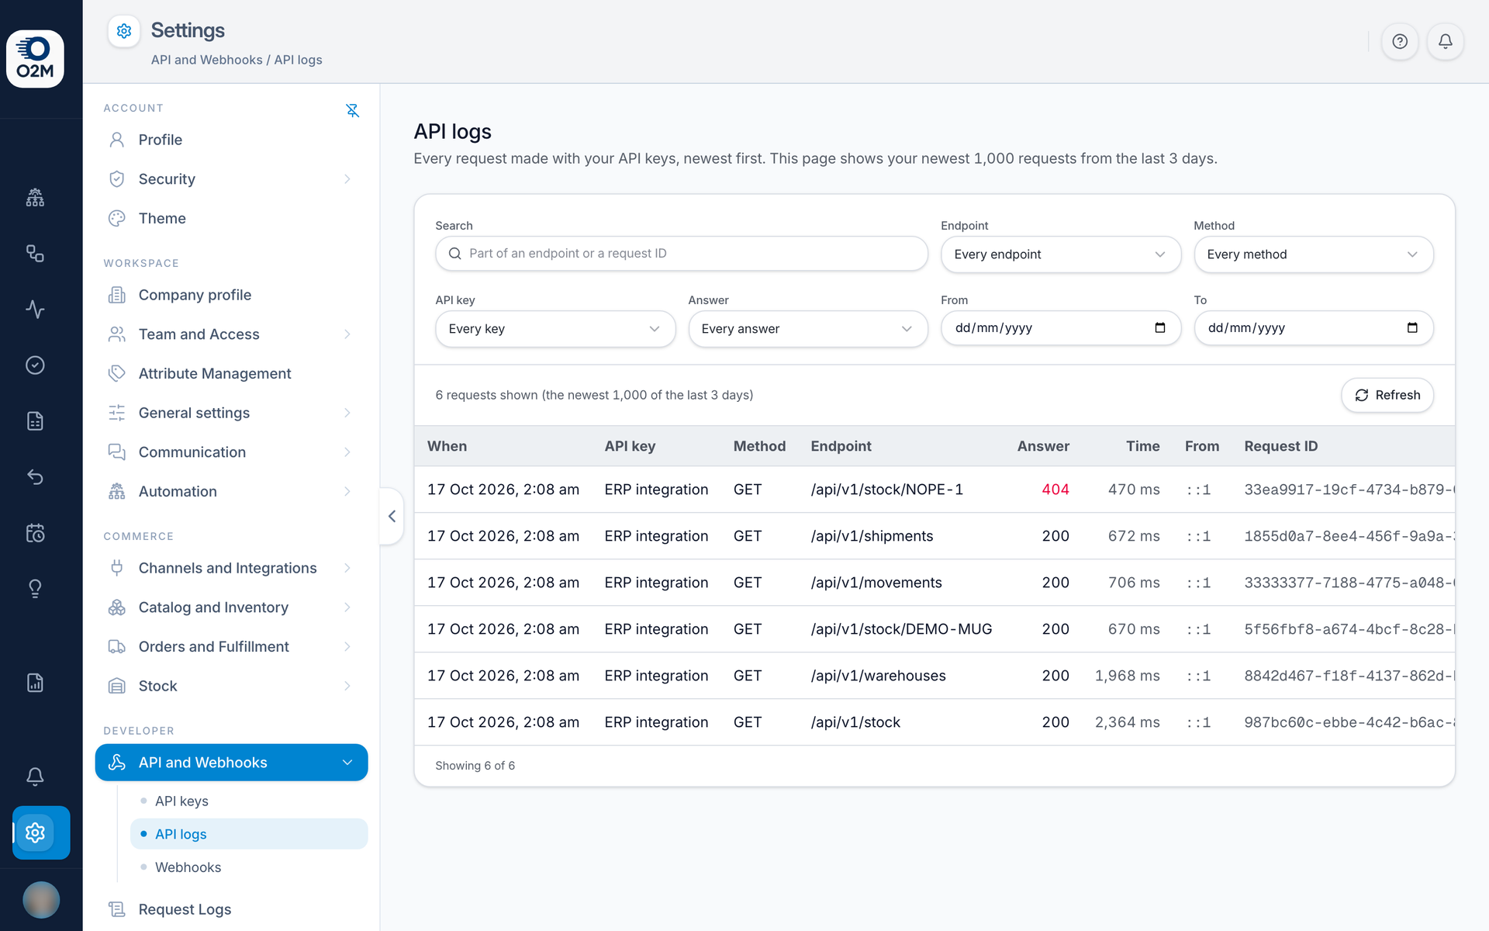Image resolution: width=1489 pixels, height=931 pixels.
Task: Click the Answer column header
Action: 1043,446
